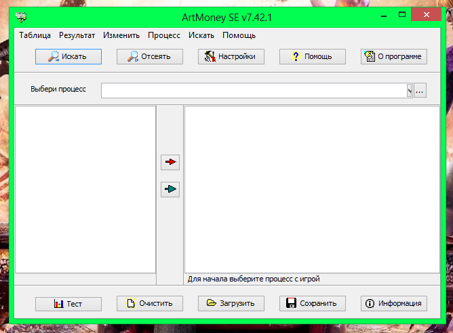
Task: Open the О программе about button
Action: pyautogui.click(x=394, y=56)
